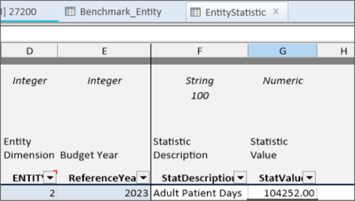Select the entity cell containing 2
The image size is (355, 201).
[x=29, y=194]
